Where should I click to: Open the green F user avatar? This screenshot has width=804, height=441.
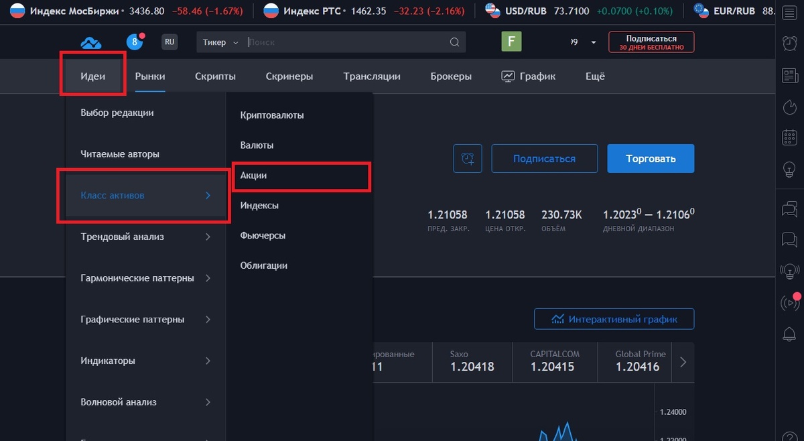(x=511, y=42)
